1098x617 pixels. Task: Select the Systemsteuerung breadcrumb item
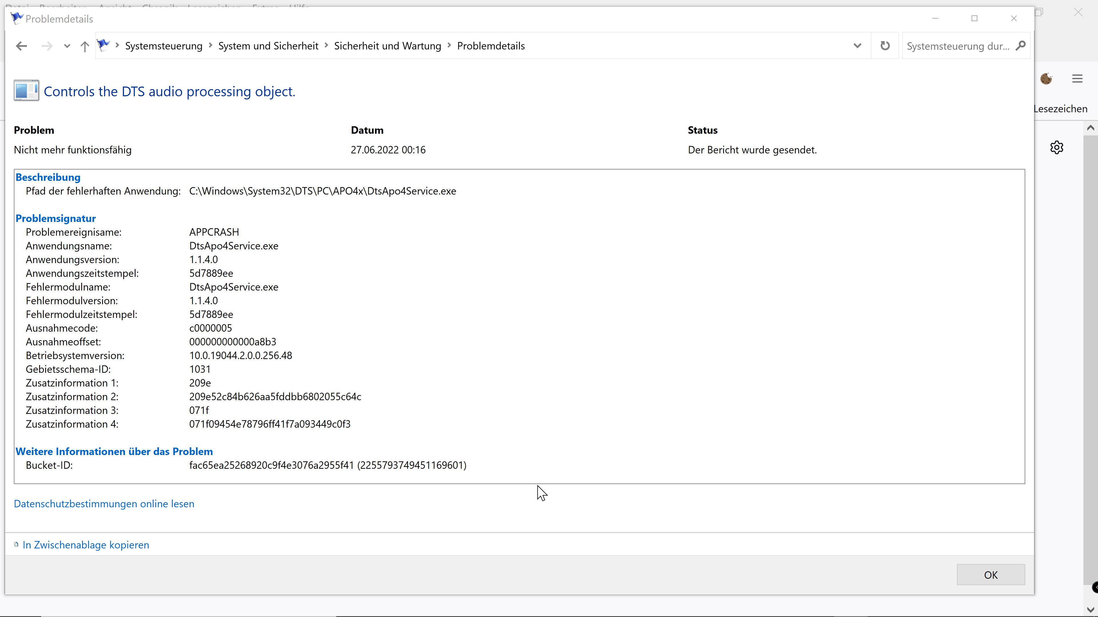164,46
